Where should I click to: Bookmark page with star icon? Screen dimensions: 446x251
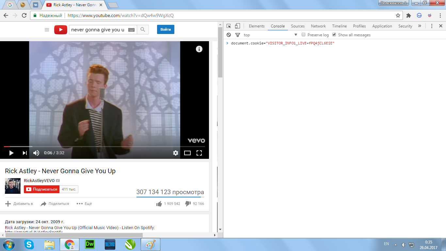tap(398, 15)
